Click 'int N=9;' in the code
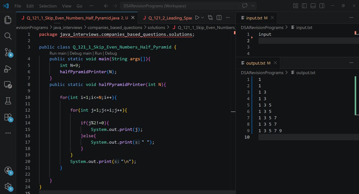The image size is (359, 194). (x=70, y=65)
